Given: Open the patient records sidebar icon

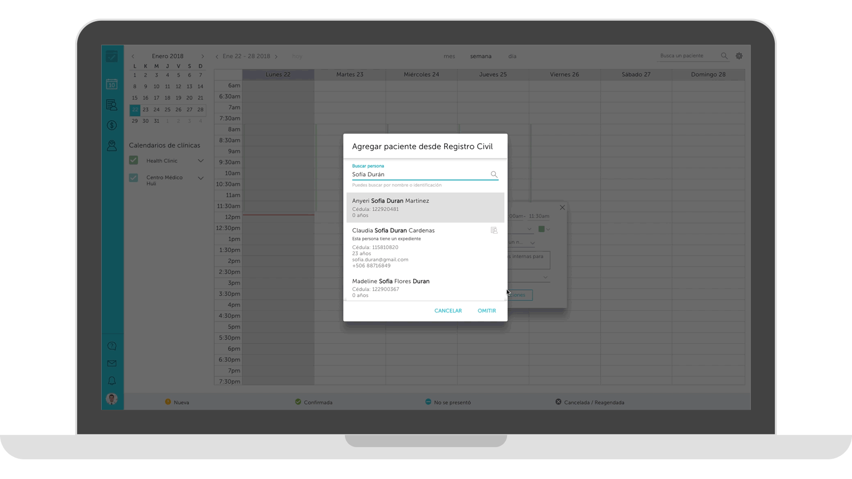Looking at the screenshot, I should coord(112,105).
